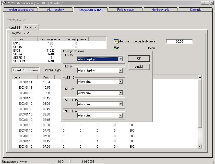Click the Próg załączenia column header
215x164 pixels.
click(x=50, y=39)
